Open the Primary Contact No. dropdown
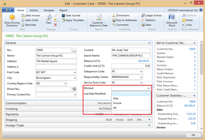Screen dimensions: 205x140 click(75, 95)
